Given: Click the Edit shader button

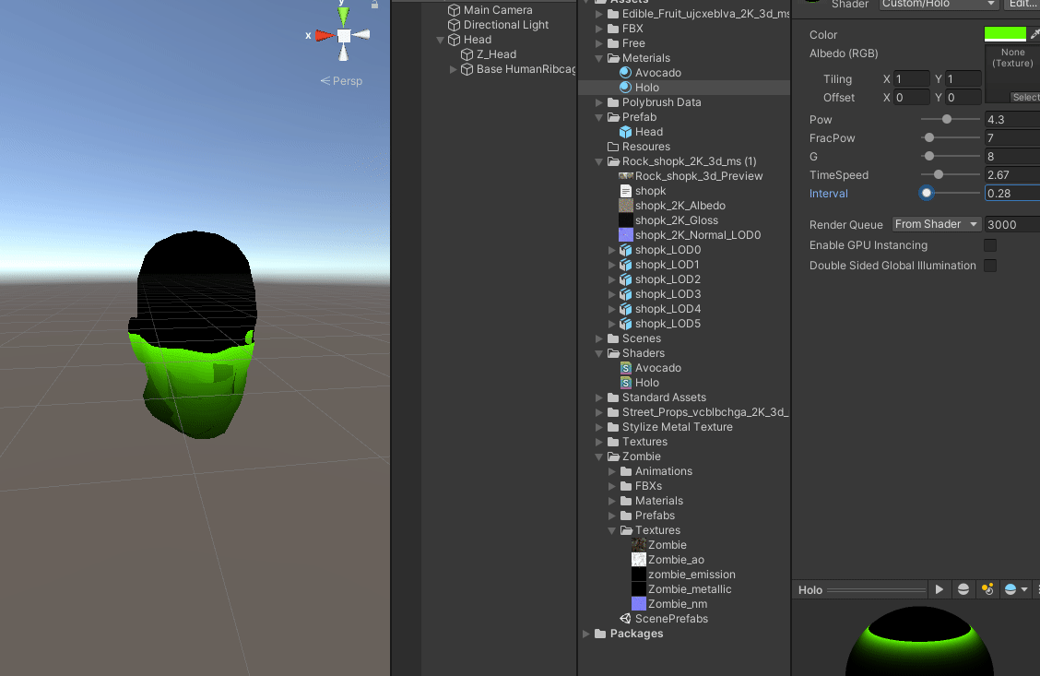Looking at the screenshot, I should 1022,4.
